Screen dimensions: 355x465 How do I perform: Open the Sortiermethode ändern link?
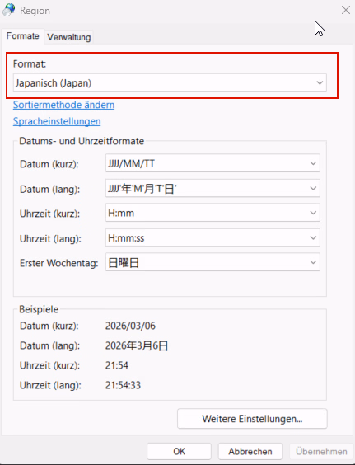pyautogui.click(x=63, y=105)
